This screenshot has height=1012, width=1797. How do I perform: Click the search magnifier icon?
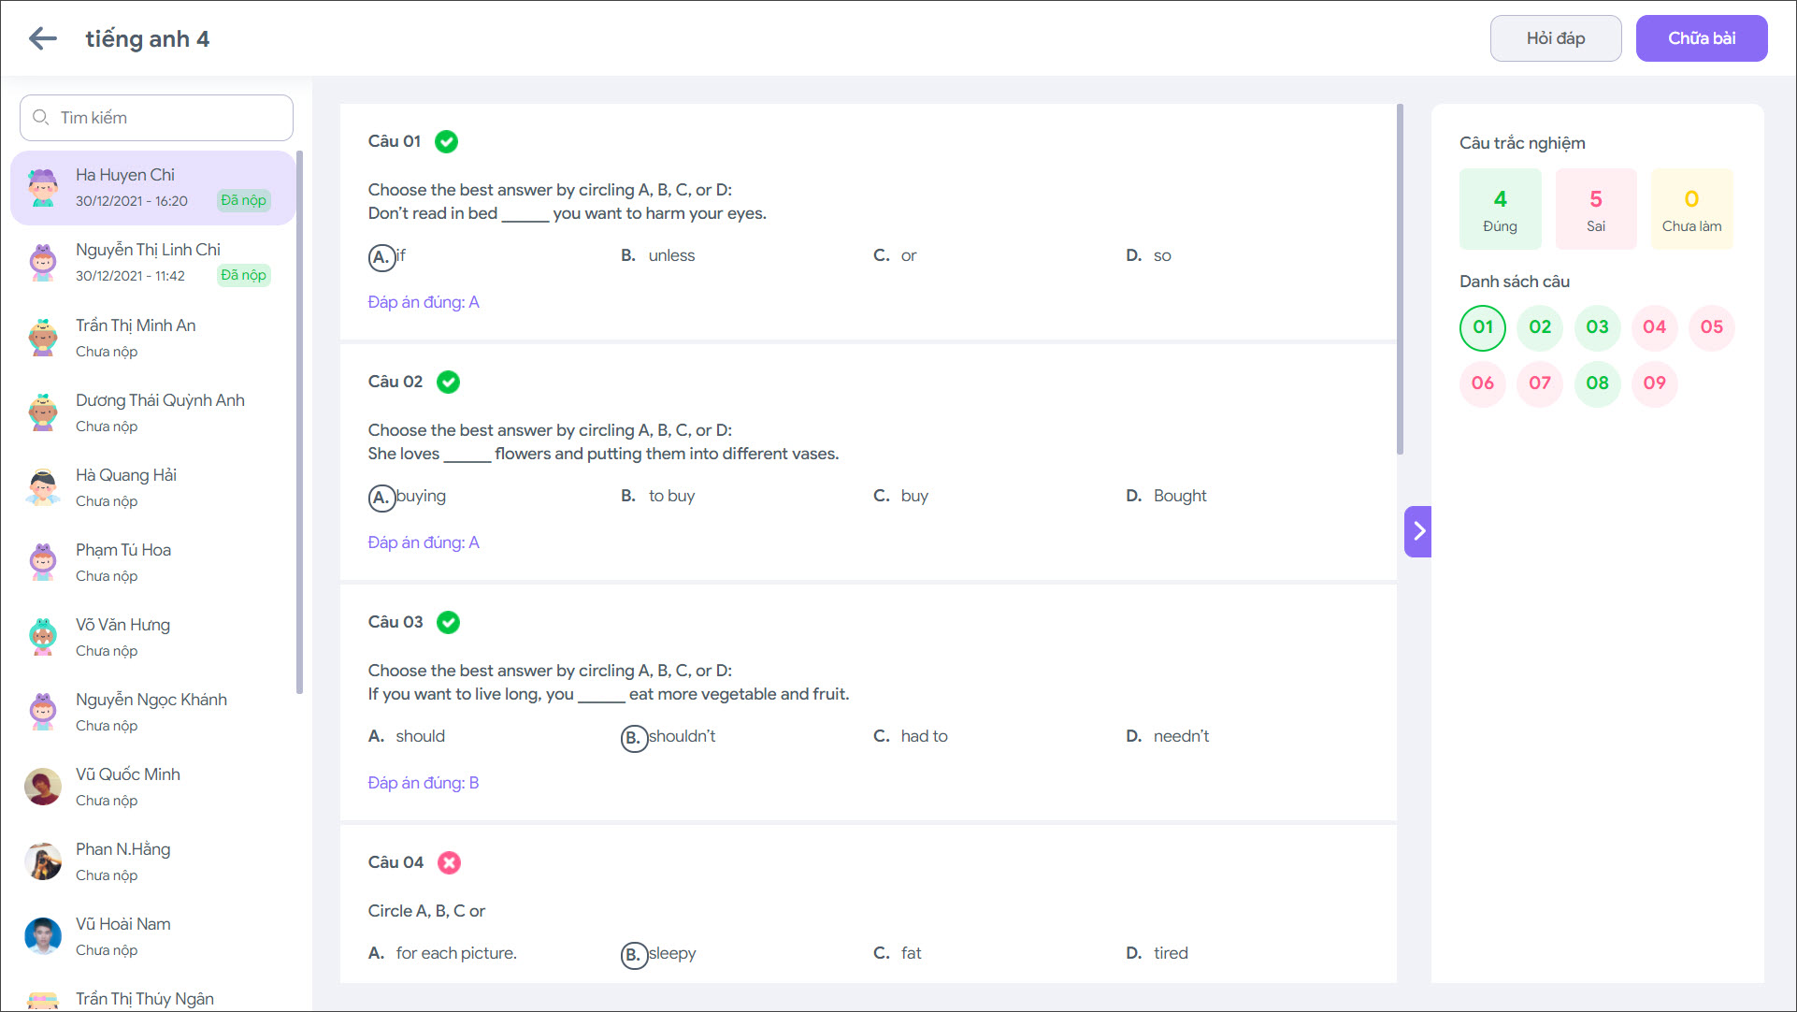coord(41,118)
